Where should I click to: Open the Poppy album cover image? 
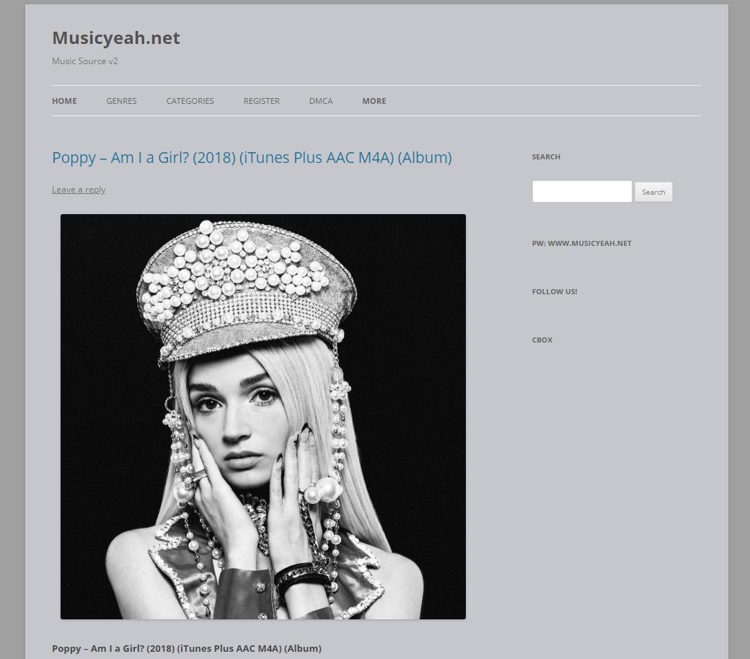point(263,417)
